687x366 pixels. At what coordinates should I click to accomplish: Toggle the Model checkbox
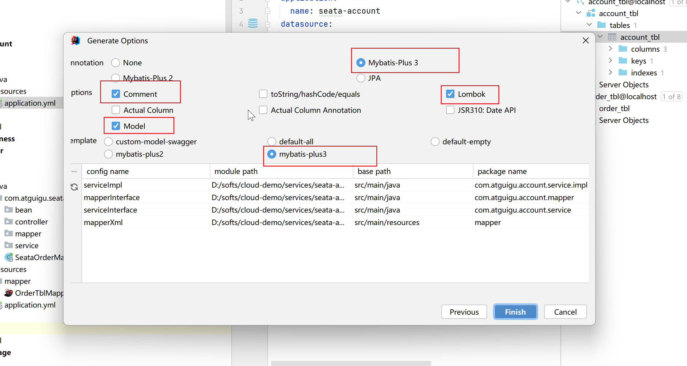116,126
